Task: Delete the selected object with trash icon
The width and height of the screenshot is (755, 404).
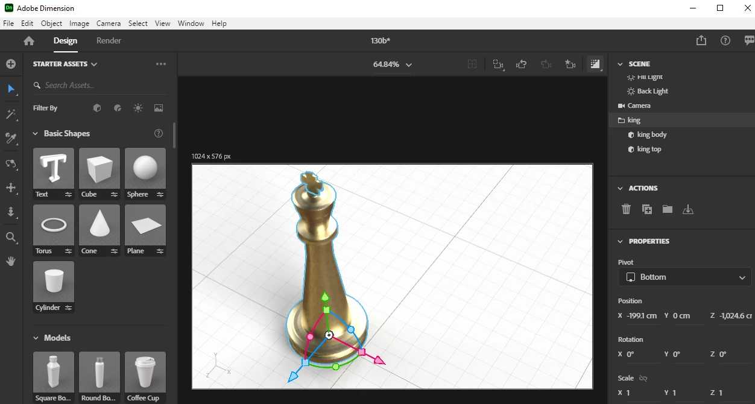Action: (x=627, y=209)
